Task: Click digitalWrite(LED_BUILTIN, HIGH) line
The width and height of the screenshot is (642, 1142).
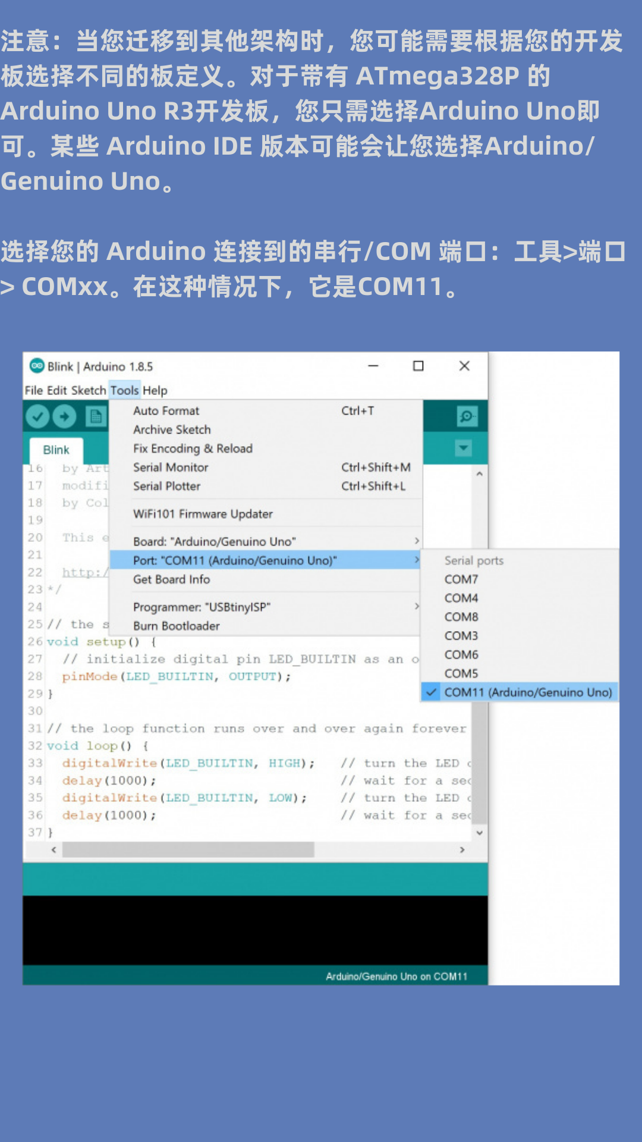Action: [x=188, y=763]
